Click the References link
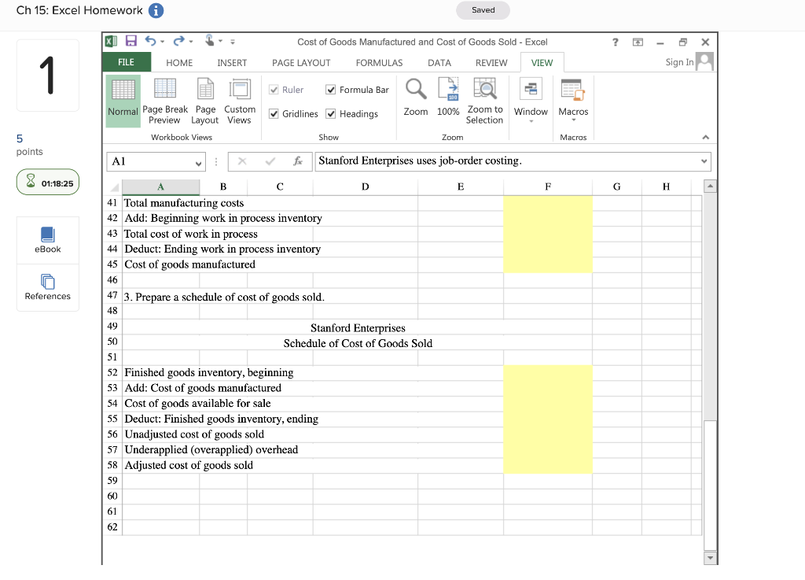 point(47,288)
